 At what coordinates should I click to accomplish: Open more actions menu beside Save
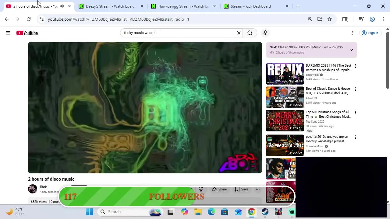click(258, 189)
